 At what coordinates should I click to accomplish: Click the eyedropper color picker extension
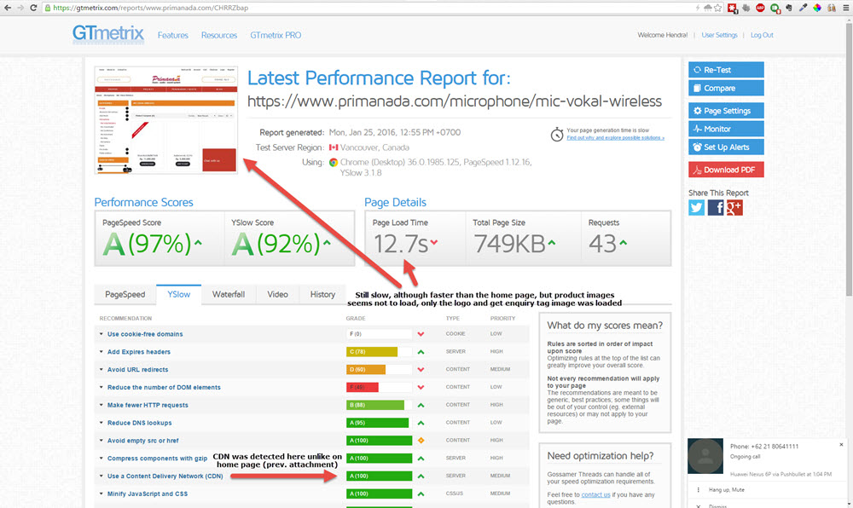[x=803, y=8]
